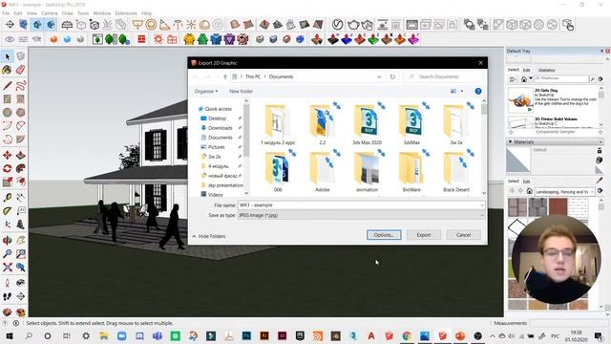Open the components navigation home dropdown arrow

(x=531, y=79)
